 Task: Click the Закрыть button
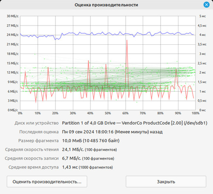click(x=166, y=182)
